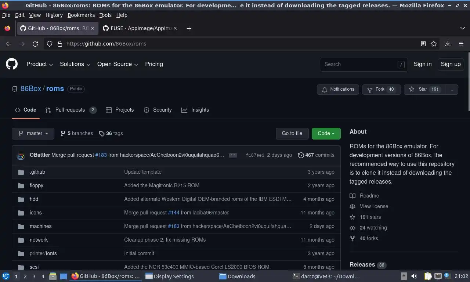Select the Code repository tab
The image size is (470, 282).
[x=25, y=110]
